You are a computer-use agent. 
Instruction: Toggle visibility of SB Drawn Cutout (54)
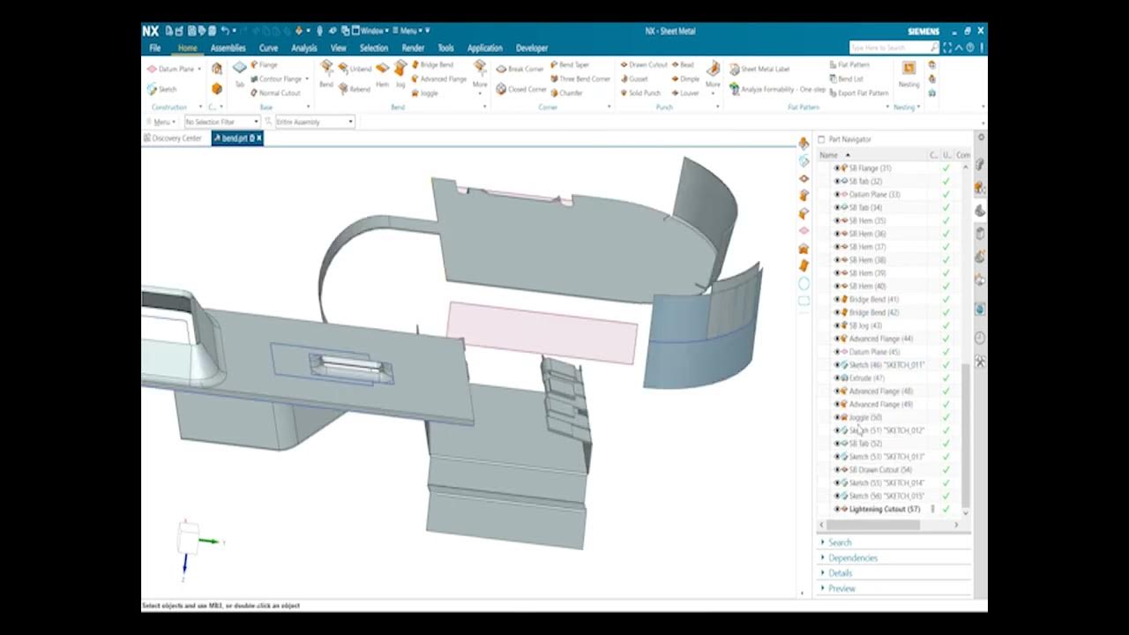(x=837, y=469)
